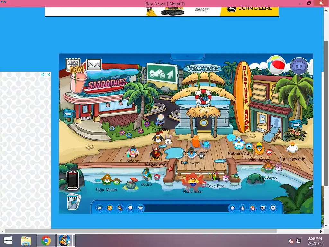Open the network tray icon

(x=299, y=241)
